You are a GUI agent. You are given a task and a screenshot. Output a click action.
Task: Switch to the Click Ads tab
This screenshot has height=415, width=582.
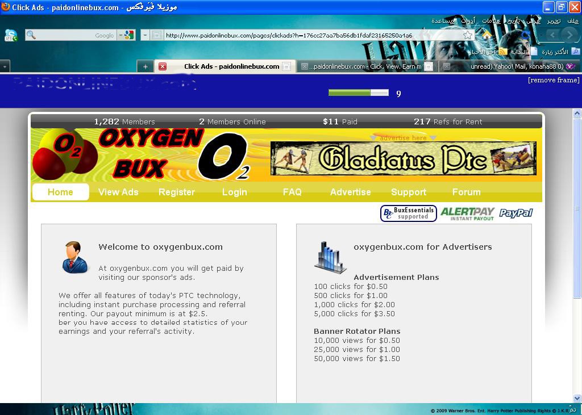(x=225, y=66)
